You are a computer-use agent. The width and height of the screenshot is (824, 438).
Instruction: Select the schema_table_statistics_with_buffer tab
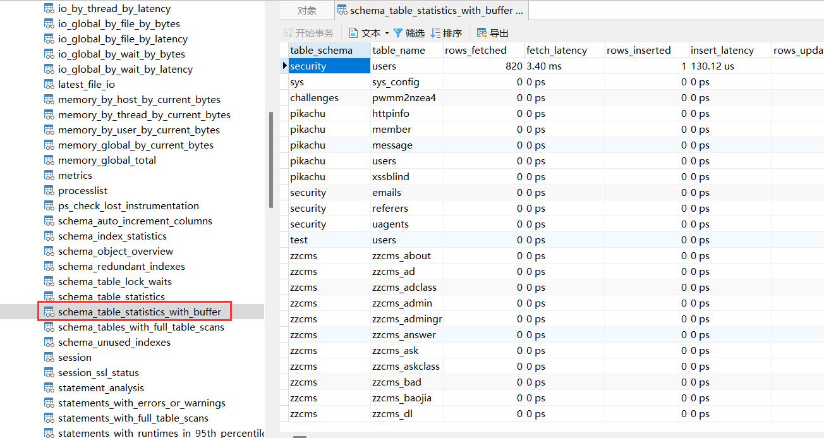431,10
